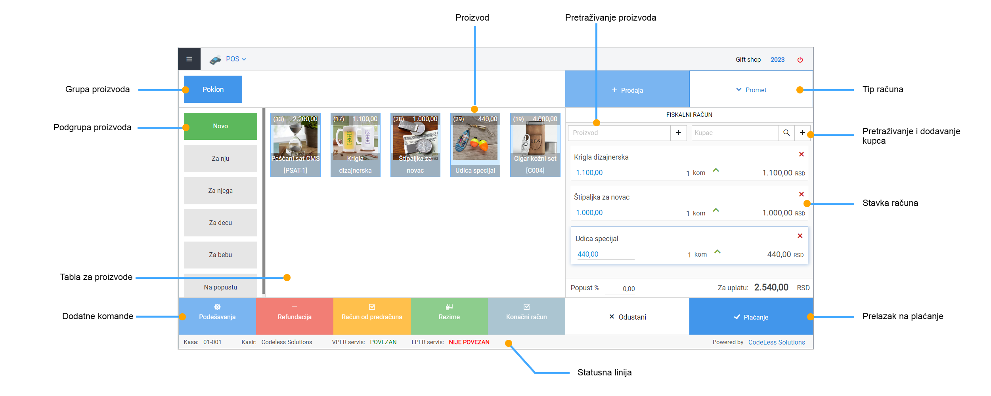This screenshot has width=991, height=396.
Task: Pick the Za bebu subgroup
Action: coord(220,255)
